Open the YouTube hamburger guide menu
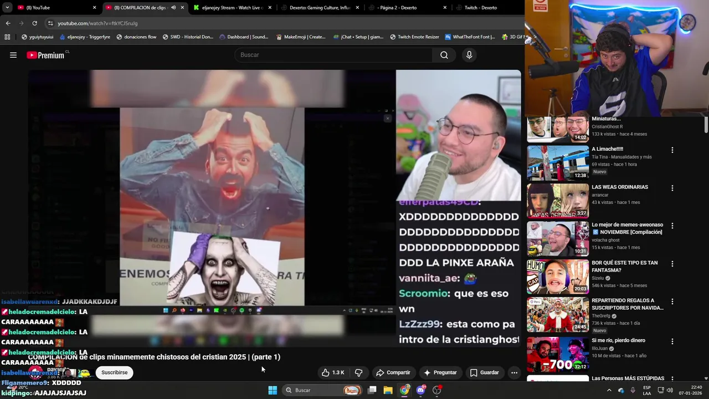709x399 pixels. pyautogui.click(x=13, y=55)
